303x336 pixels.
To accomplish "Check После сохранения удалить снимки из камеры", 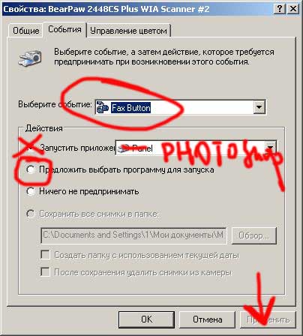I will pos(45,271).
